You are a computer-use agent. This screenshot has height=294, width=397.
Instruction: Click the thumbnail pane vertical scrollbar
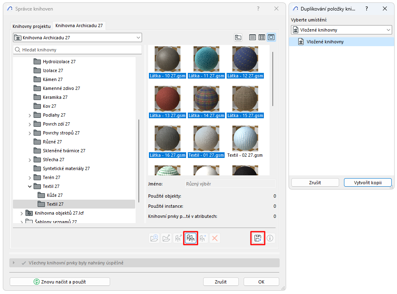273,79
